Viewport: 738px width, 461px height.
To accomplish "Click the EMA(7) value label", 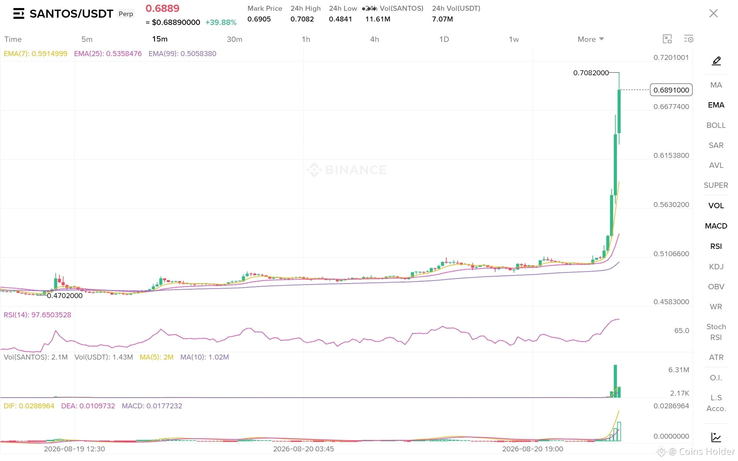I will pos(35,54).
